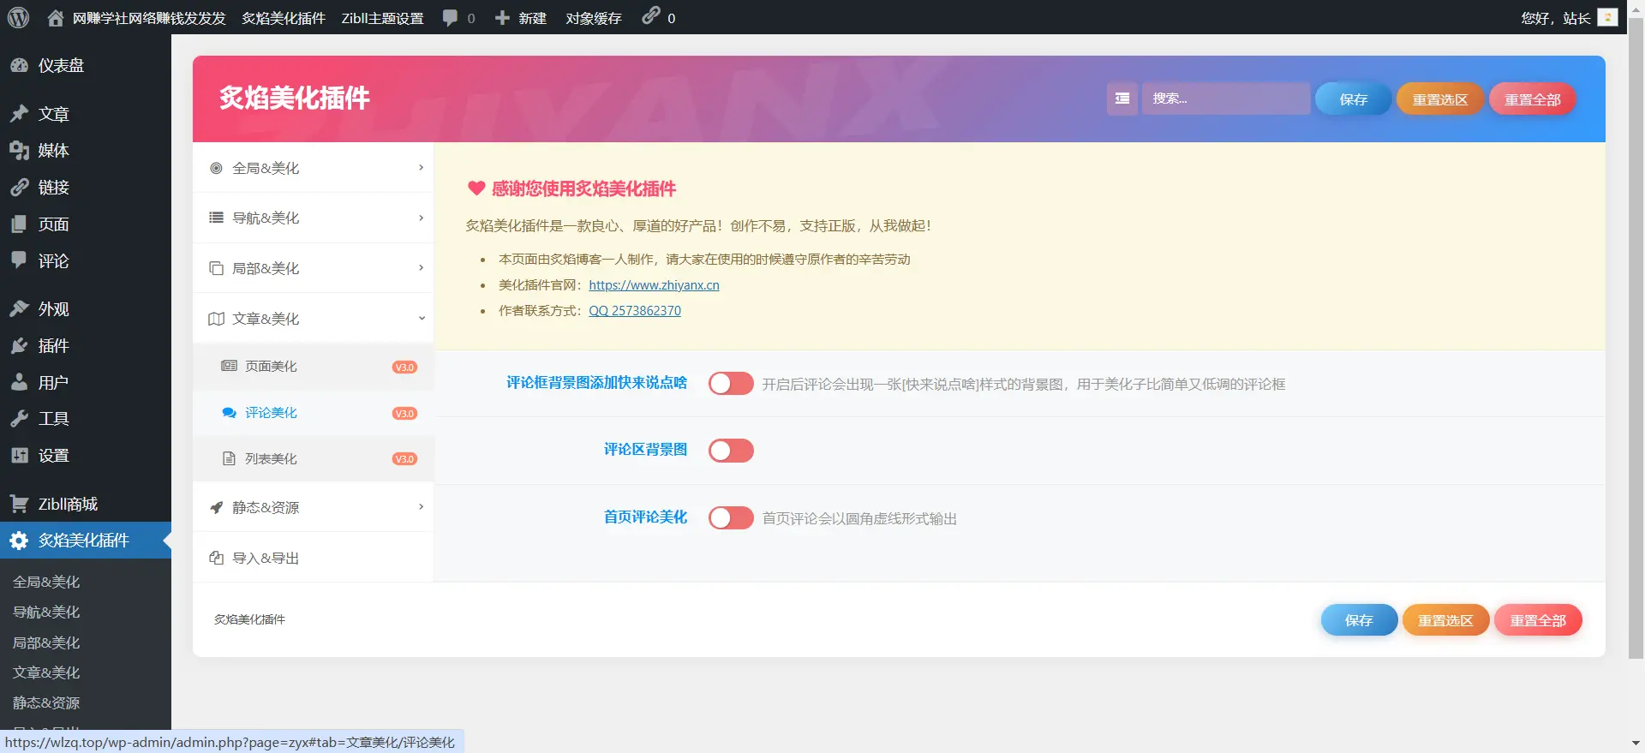Click the 工具 wrench icon
The image size is (1645, 753).
(x=19, y=419)
